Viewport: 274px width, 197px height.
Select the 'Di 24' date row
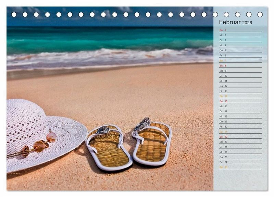(x=240, y=147)
